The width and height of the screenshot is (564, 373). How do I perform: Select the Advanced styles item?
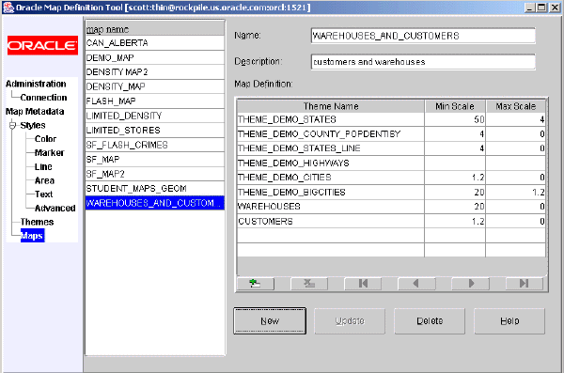(55, 208)
